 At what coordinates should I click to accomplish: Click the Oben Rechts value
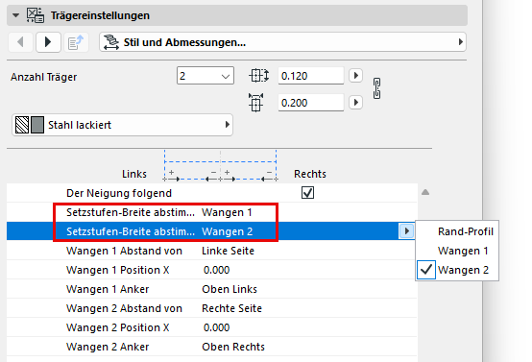(233, 347)
